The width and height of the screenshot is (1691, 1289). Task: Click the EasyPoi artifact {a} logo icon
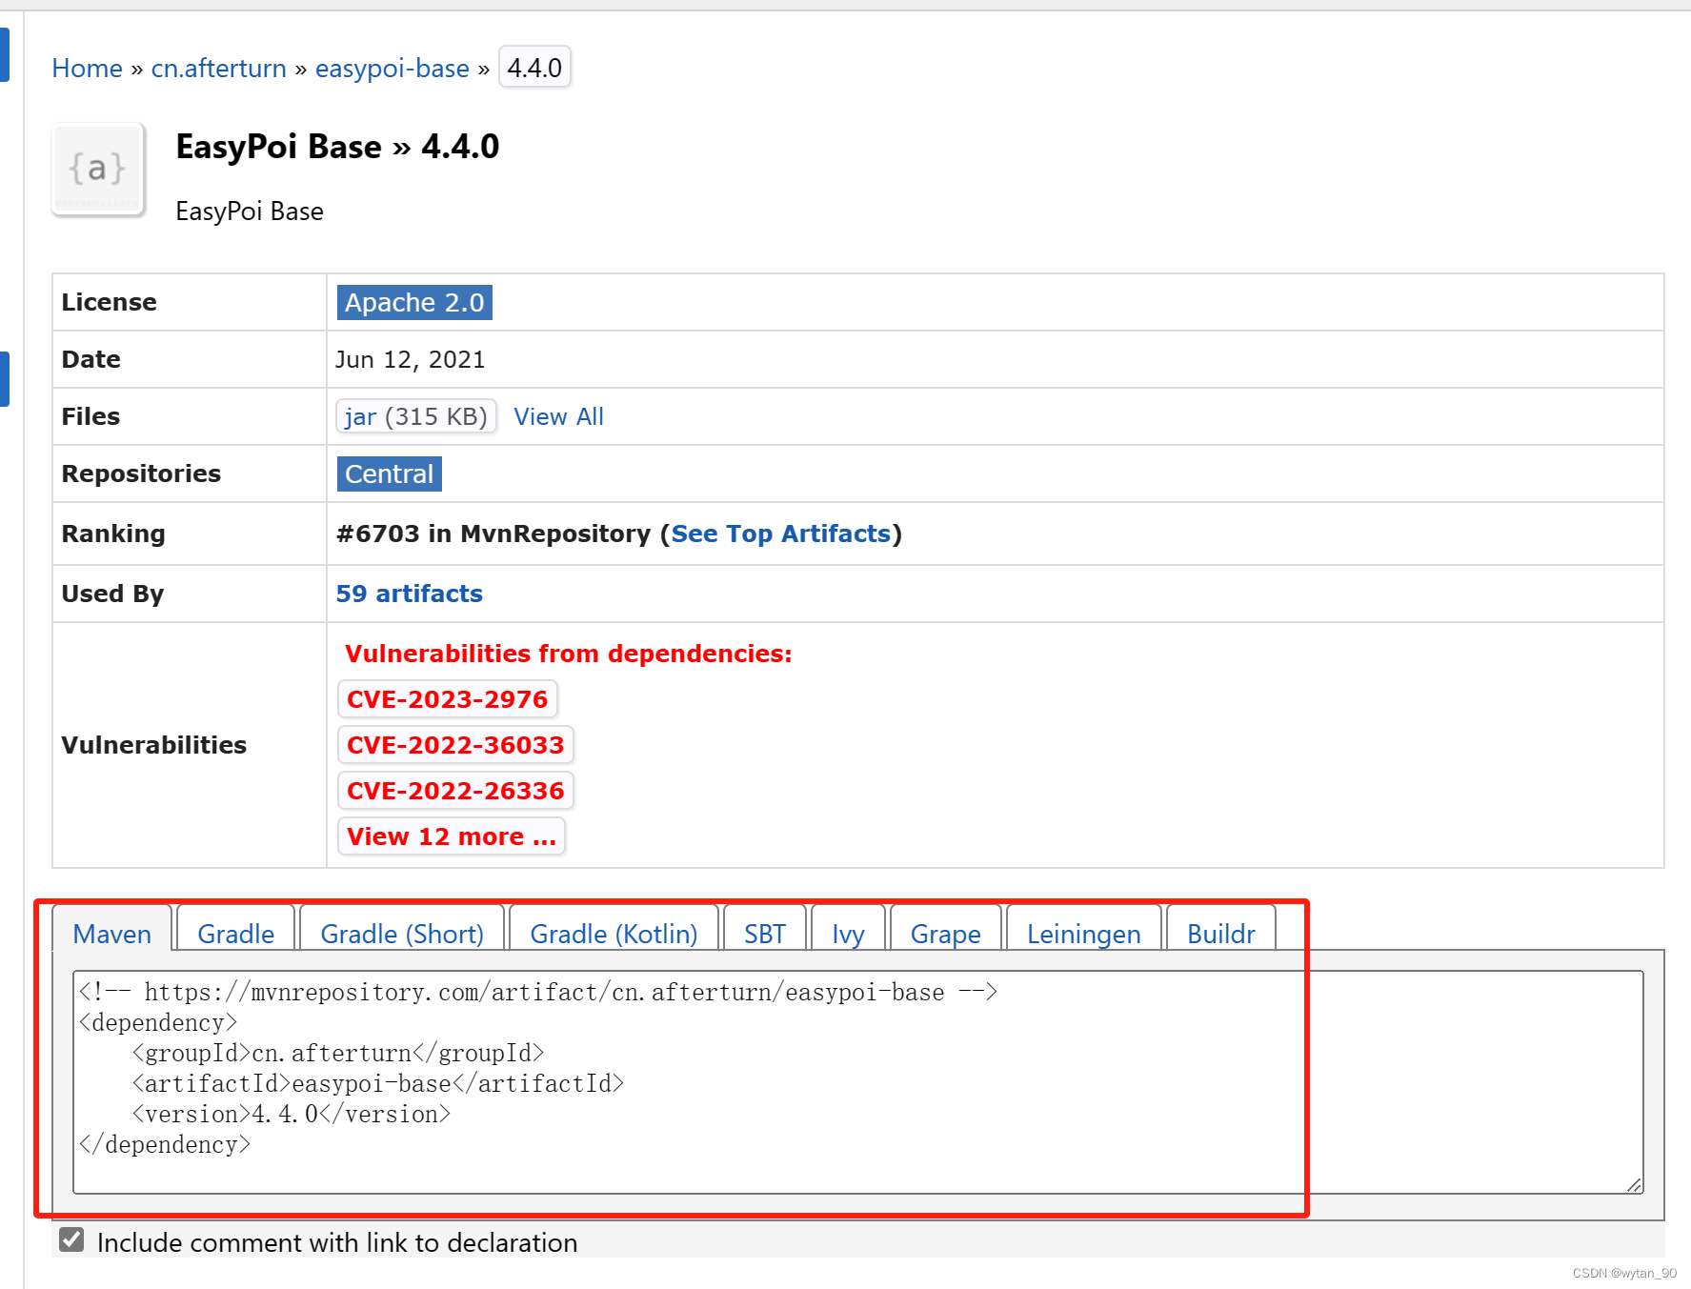[98, 170]
